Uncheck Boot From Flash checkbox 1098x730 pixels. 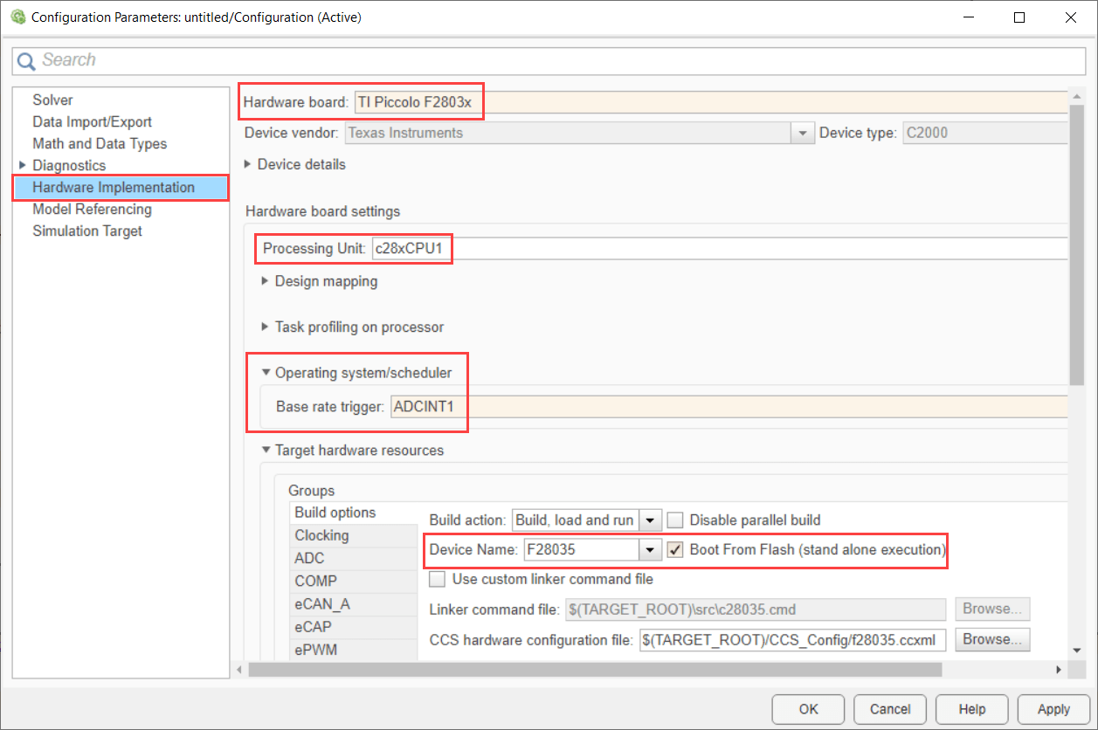tap(675, 549)
